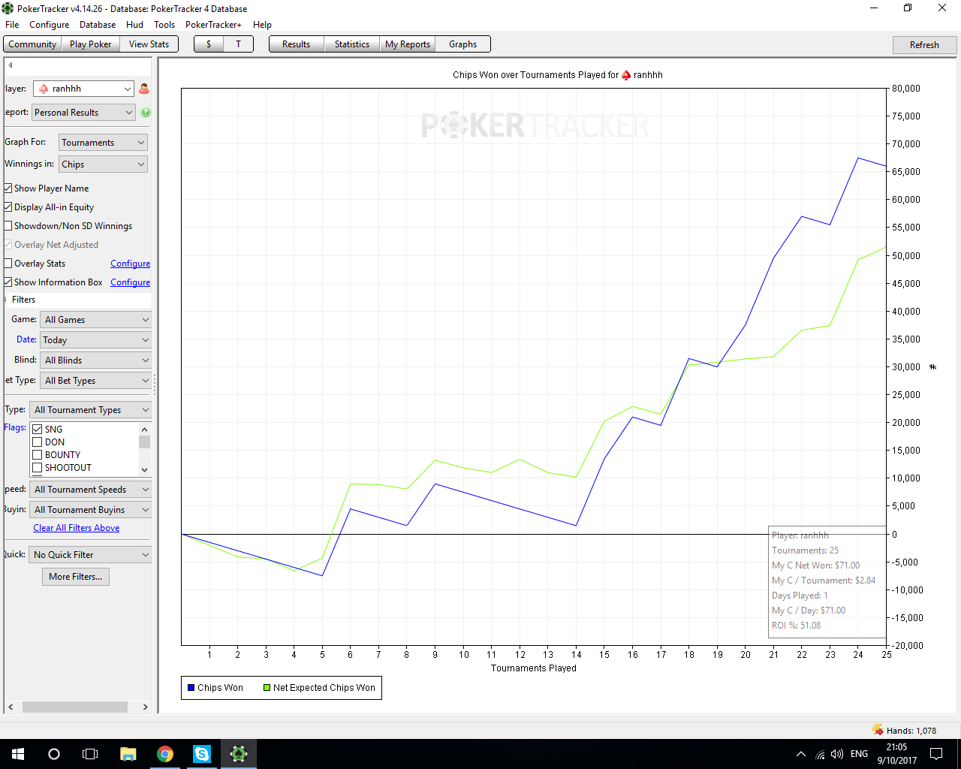The image size is (961, 769).
Task: Enable Showdown/Non SD Winnings checkbox
Action: (x=8, y=226)
